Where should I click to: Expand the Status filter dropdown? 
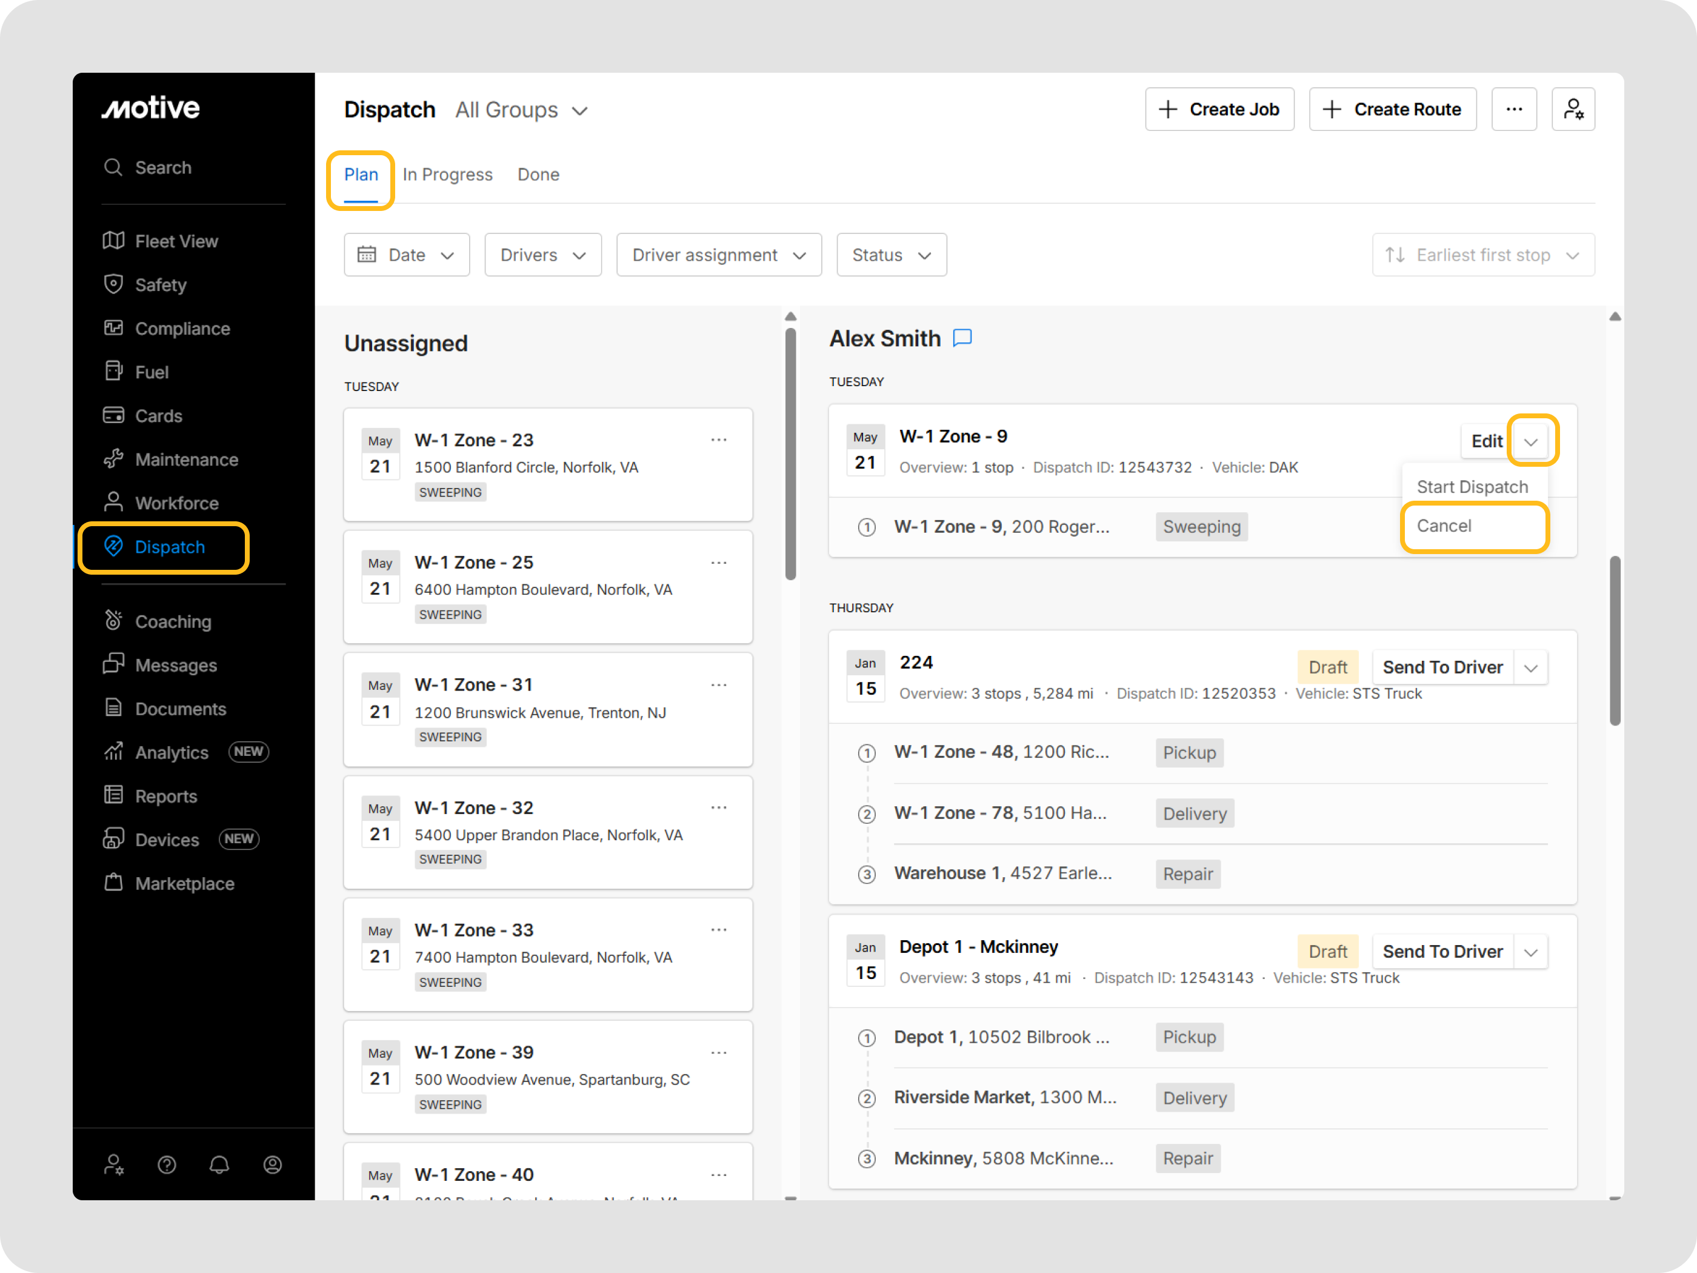click(892, 255)
